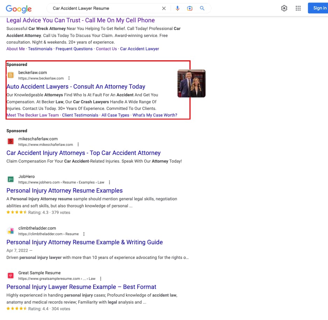Image resolution: width=328 pixels, height=320 pixels.
Task: Click the climbtheladder.com site name
Action: pyautogui.click(x=37, y=228)
